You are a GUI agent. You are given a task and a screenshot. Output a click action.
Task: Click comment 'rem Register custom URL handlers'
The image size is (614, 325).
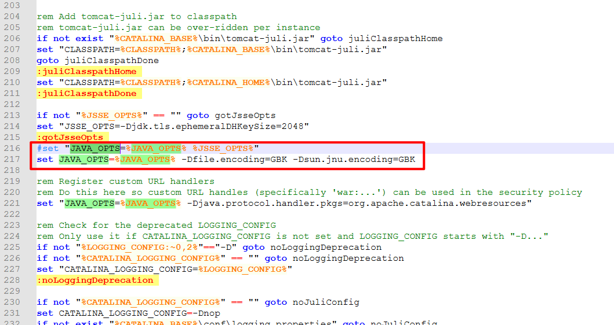126,182
